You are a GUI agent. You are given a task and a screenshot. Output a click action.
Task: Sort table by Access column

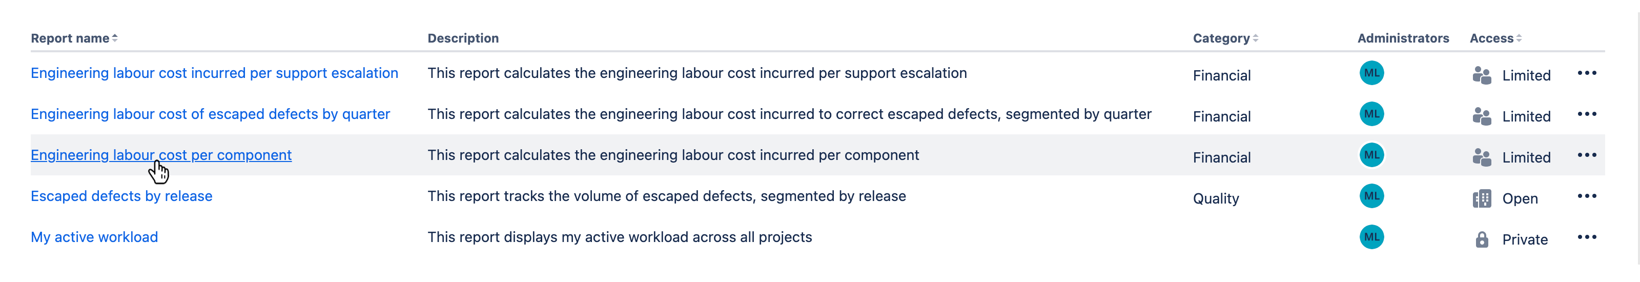click(1495, 38)
